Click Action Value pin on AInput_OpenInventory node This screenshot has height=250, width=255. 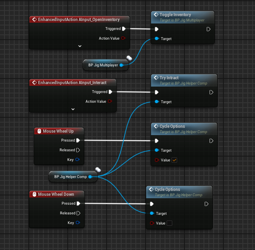coord(123,38)
